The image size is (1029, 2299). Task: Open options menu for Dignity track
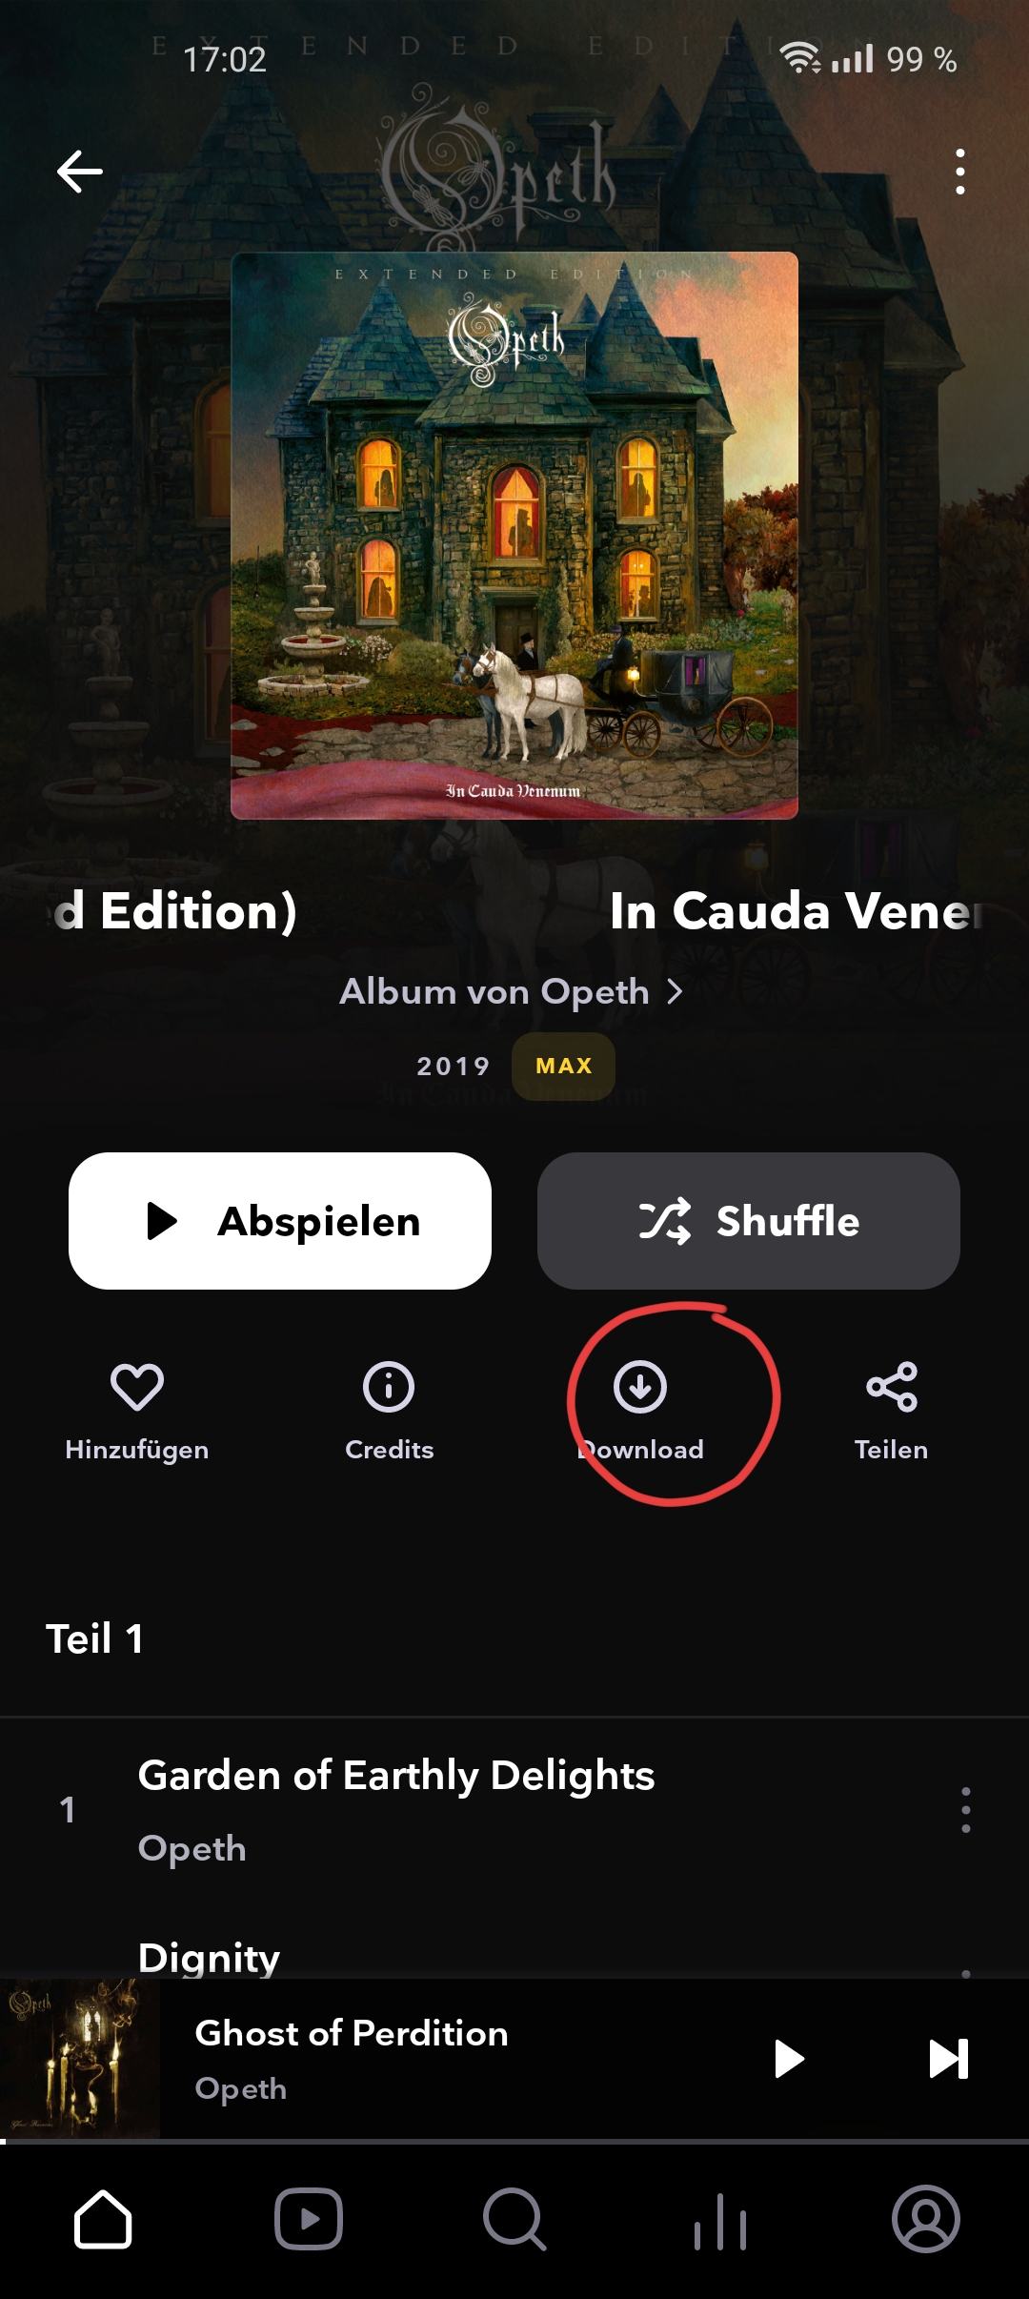pyautogui.click(x=966, y=1973)
